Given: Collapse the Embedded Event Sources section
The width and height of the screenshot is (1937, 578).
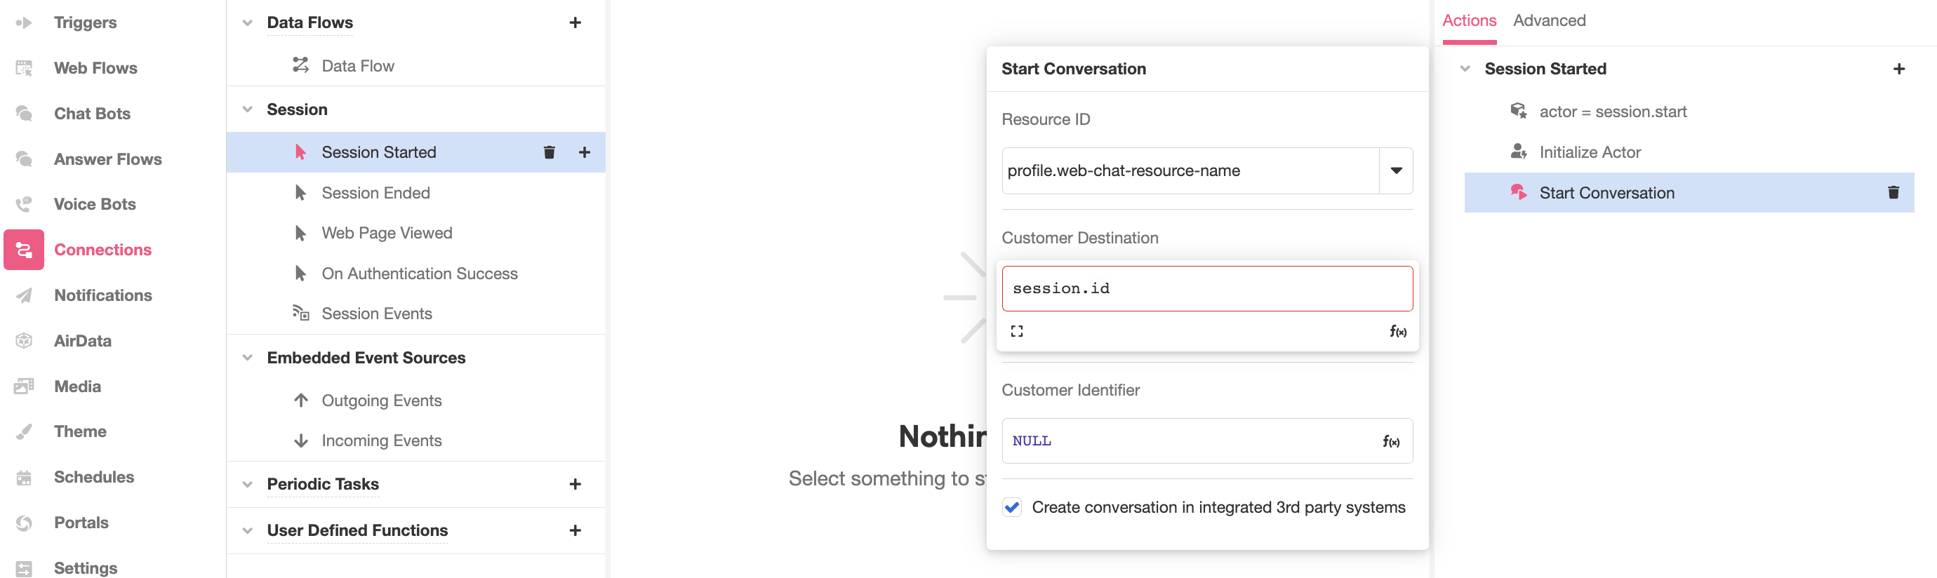Looking at the screenshot, I should coord(247,358).
